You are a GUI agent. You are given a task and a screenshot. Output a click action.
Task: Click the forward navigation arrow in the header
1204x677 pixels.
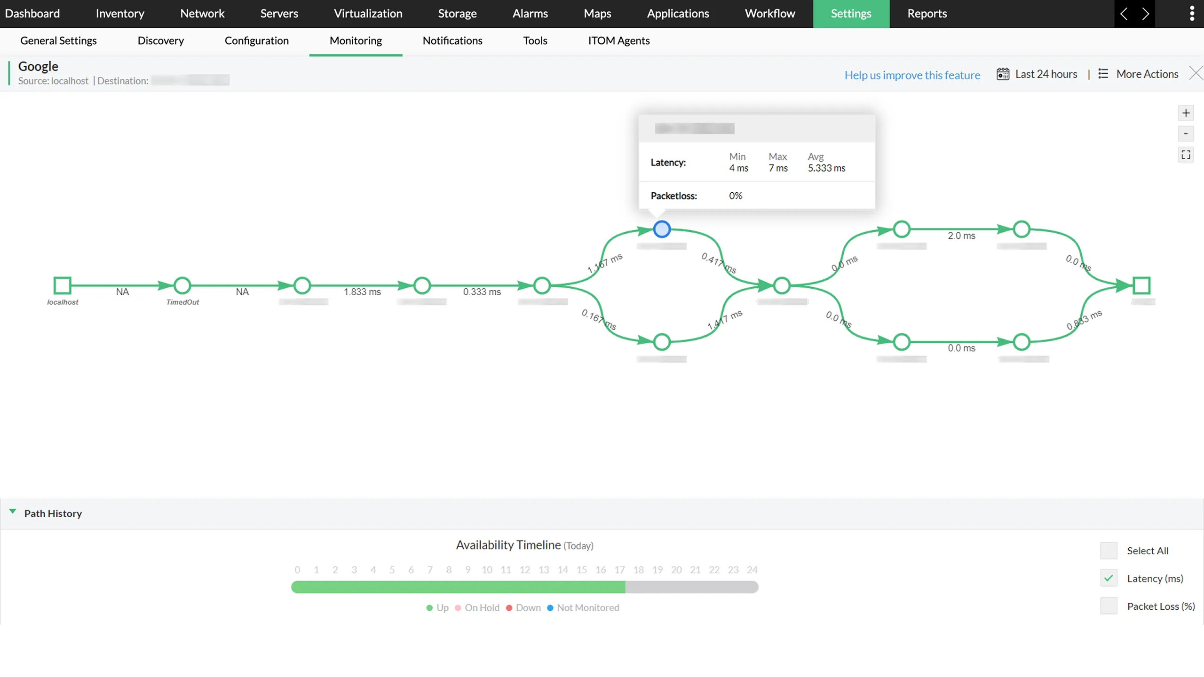[1146, 14]
